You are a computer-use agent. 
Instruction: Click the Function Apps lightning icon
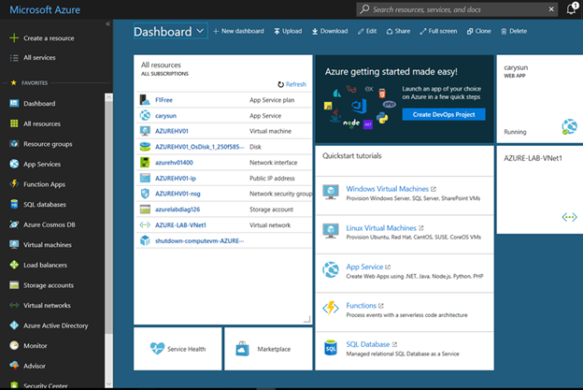point(14,184)
